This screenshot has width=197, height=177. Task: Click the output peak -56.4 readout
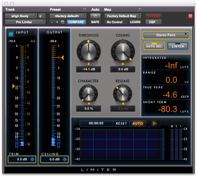(53, 41)
